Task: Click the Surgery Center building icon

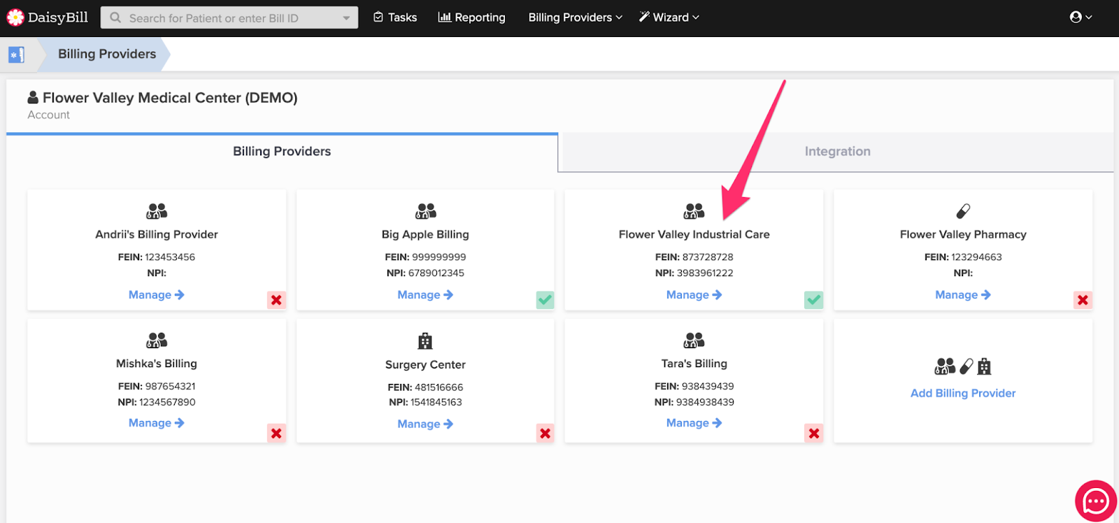Action: [x=425, y=341]
